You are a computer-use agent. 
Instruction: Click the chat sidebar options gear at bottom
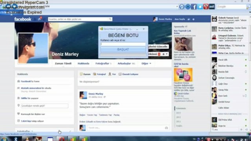pos(241,130)
